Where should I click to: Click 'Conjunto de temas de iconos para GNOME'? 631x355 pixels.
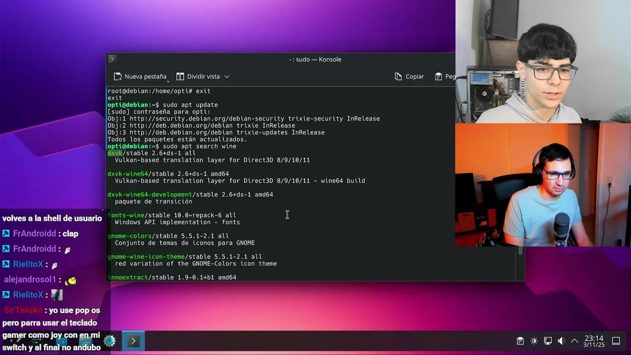tap(185, 243)
